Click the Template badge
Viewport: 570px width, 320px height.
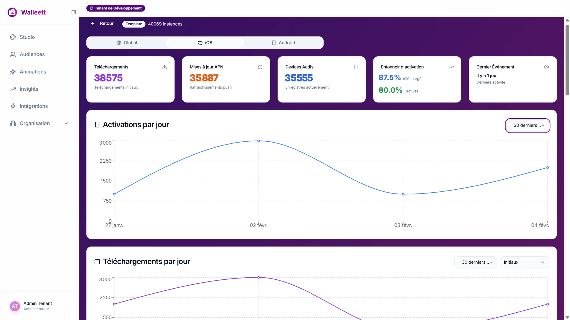(134, 24)
